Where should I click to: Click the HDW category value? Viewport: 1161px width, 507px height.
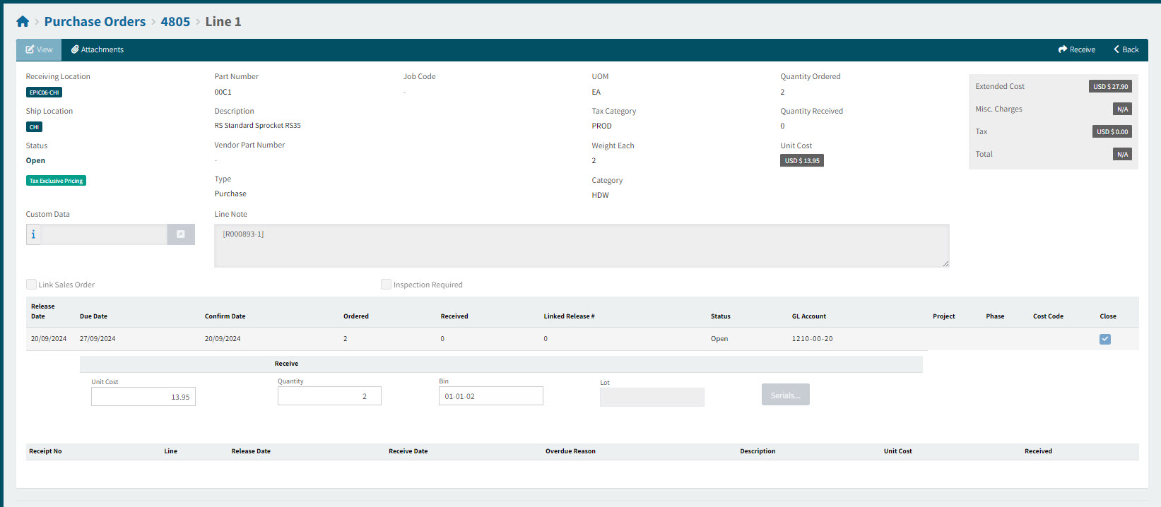point(600,195)
